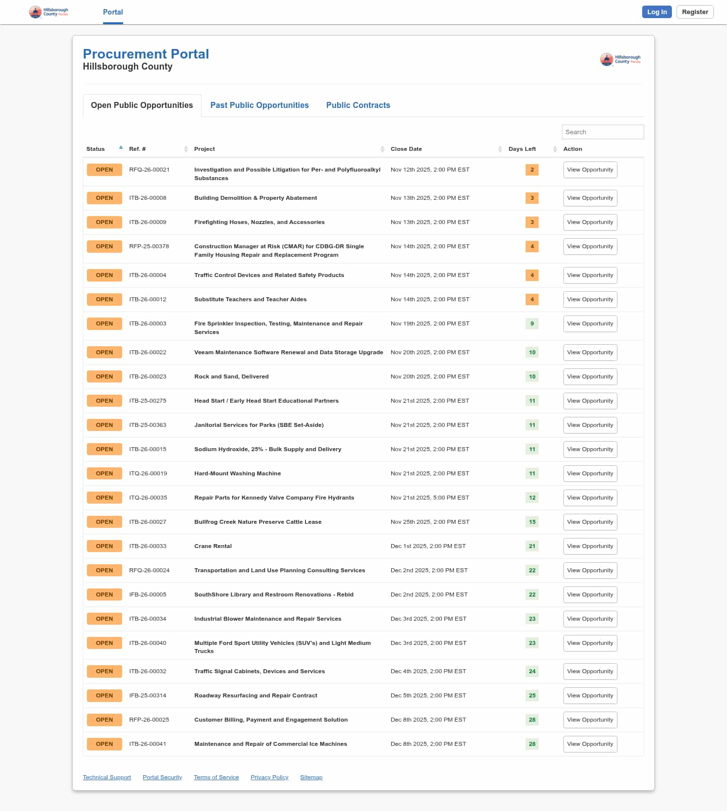View Opportunity for Crane Rental
Image resolution: width=727 pixels, height=811 pixels.
pos(590,546)
